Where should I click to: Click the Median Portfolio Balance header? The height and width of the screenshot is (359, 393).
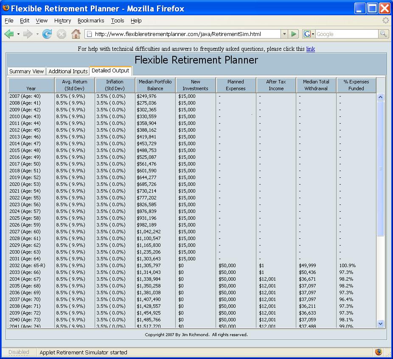pos(155,85)
